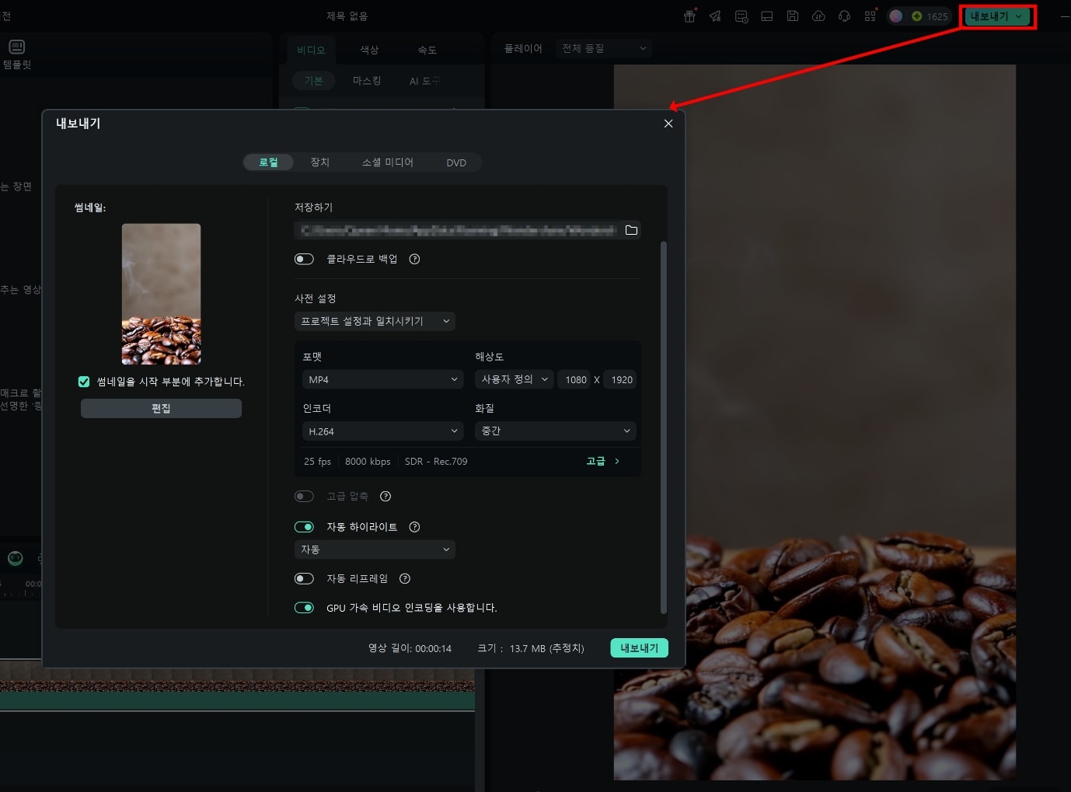Click help icon next to 자동 하이라이트
Screen dimensions: 1071x792
click(x=414, y=527)
